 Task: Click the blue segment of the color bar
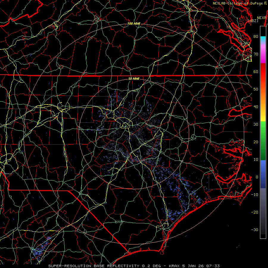coord(263,174)
